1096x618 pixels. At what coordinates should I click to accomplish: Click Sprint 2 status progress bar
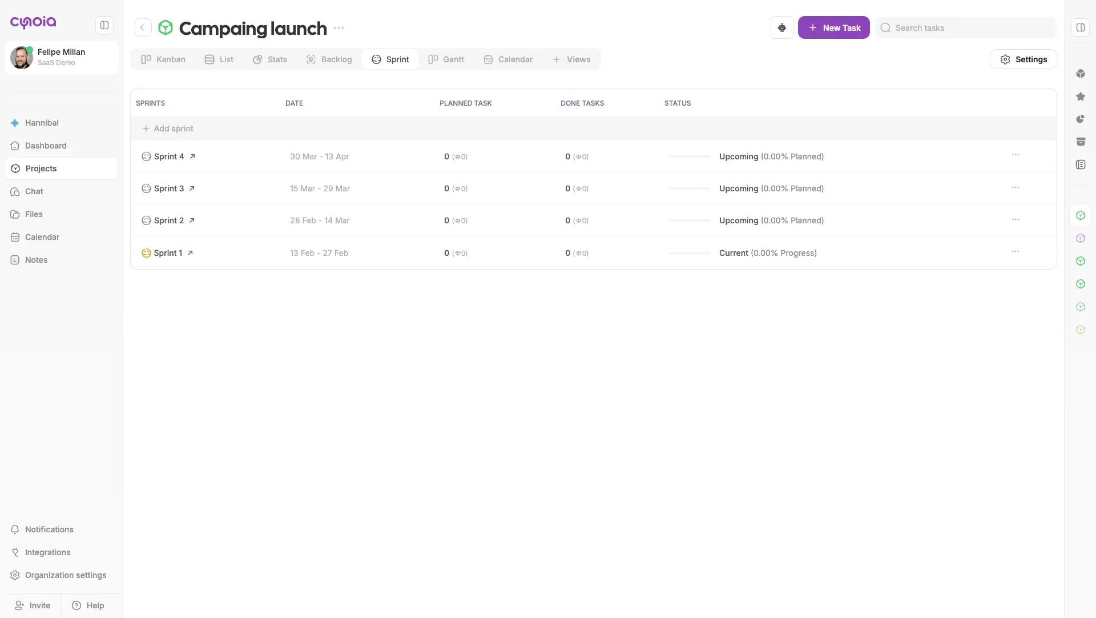click(689, 220)
